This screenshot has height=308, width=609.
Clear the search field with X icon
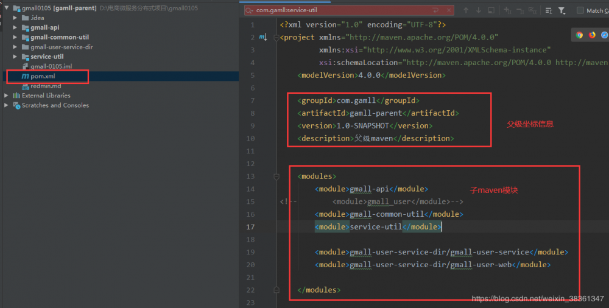(448, 10)
